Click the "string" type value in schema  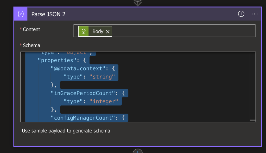(x=102, y=77)
